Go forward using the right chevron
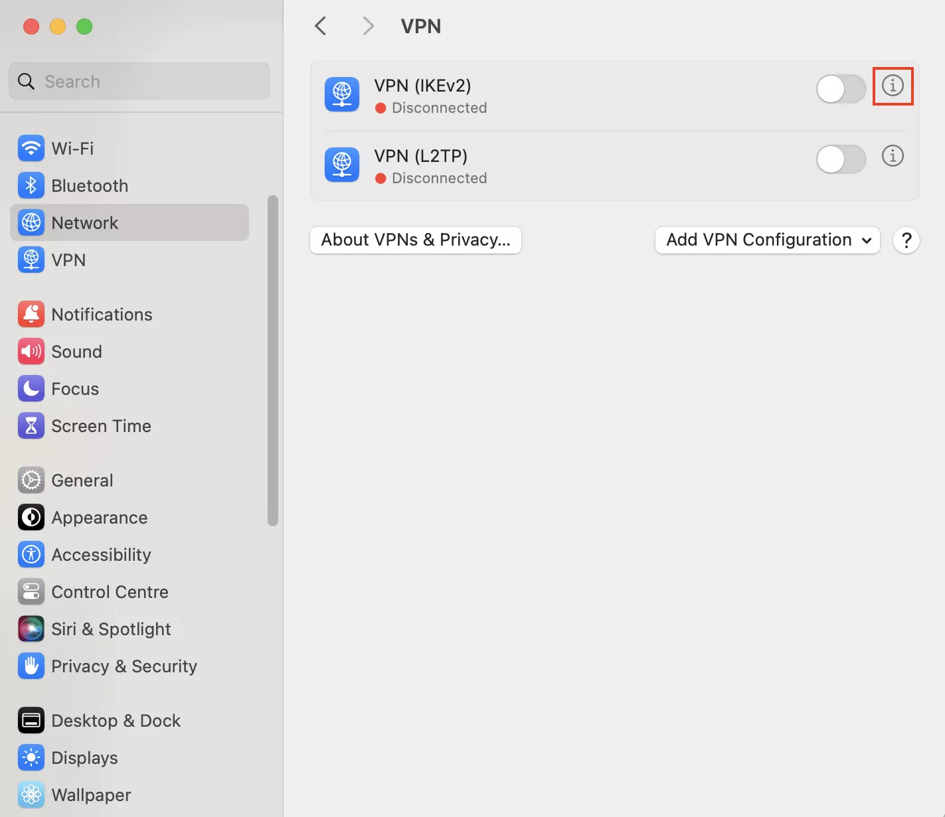Screen dimensions: 945x817 pyautogui.click(x=369, y=27)
